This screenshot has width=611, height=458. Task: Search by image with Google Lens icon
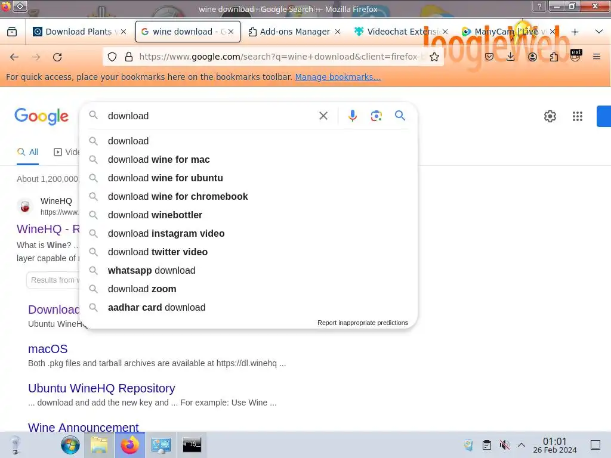point(376,116)
